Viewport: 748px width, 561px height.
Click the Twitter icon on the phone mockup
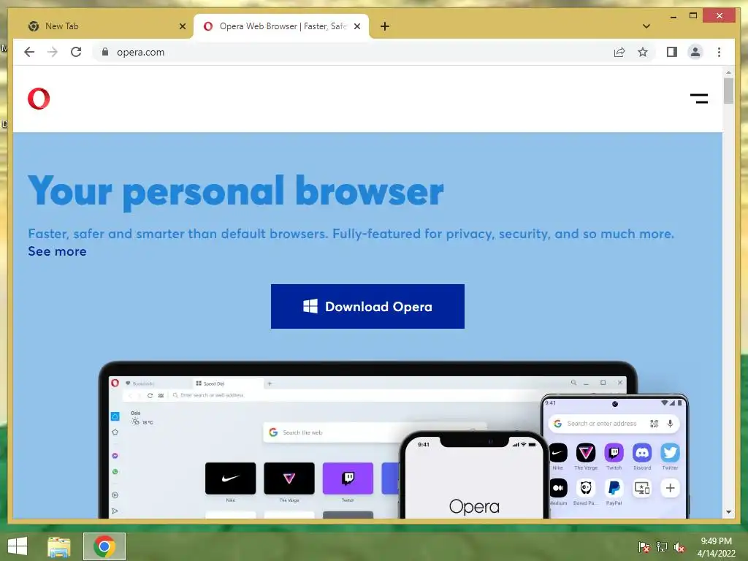[670, 452]
